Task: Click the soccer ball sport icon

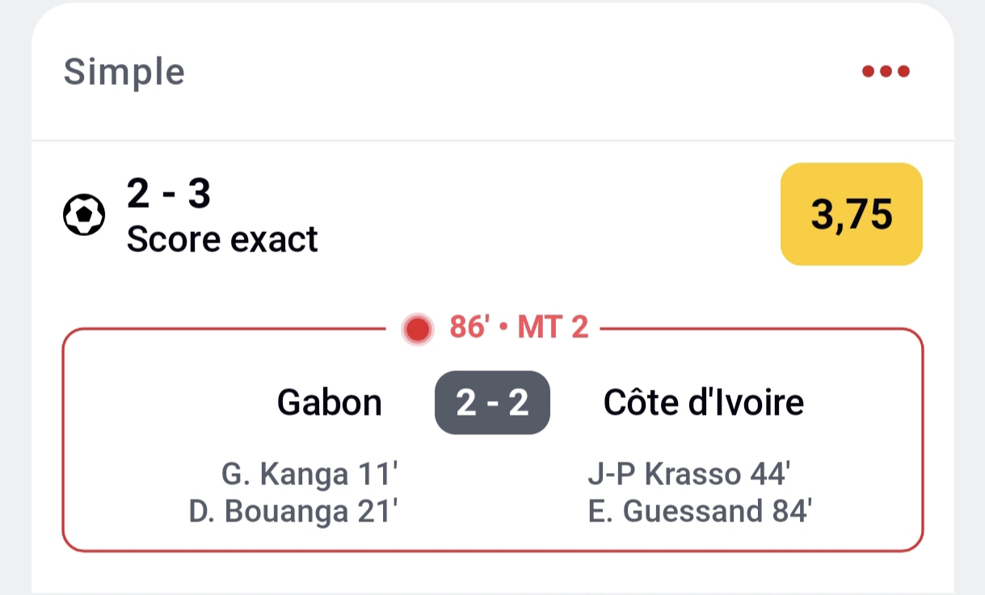Action: [x=84, y=215]
